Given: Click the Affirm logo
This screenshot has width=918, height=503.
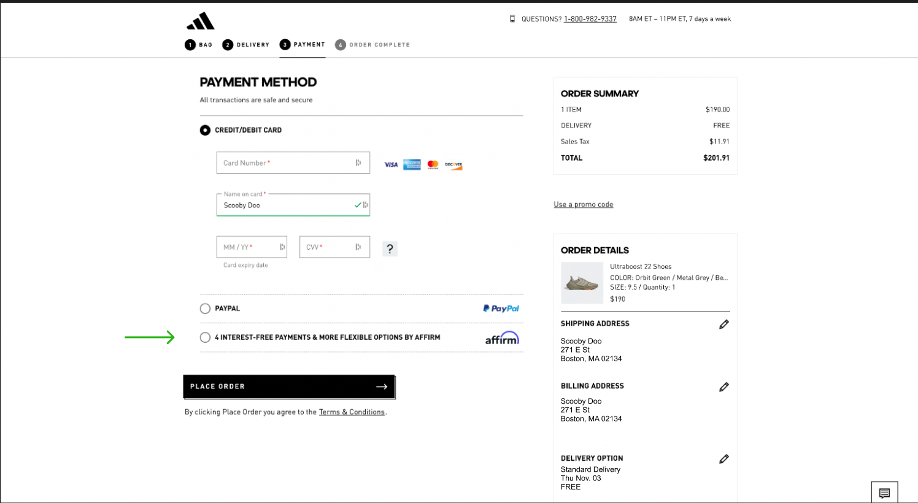Looking at the screenshot, I should pos(502,338).
